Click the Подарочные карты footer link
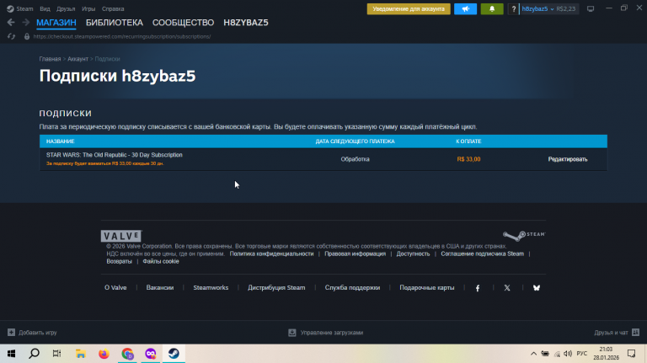The width and height of the screenshot is (647, 363). pyautogui.click(x=426, y=287)
